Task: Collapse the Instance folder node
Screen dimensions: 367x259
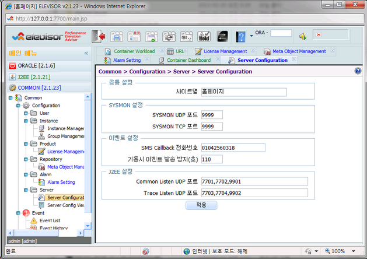Action: tap(26, 121)
